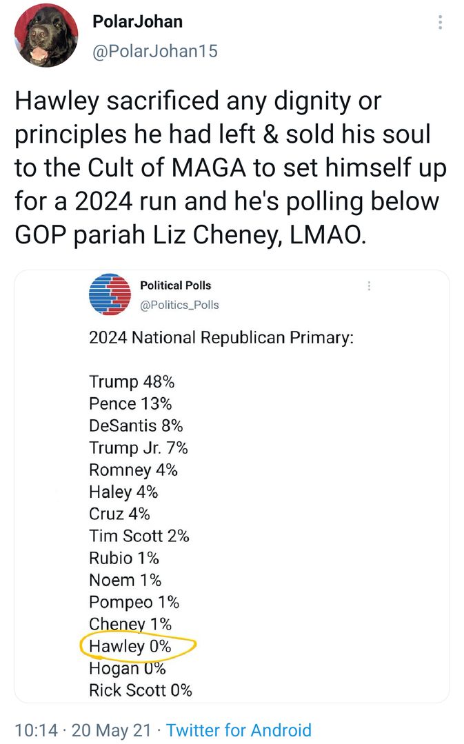The width and height of the screenshot is (464, 744).
Task: Click the PolarJohan display name
Action: click(x=137, y=21)
